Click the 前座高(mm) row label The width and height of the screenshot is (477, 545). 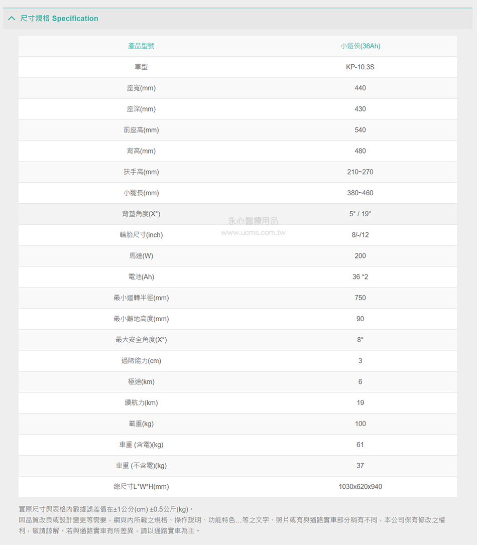[x=141, y=130]
